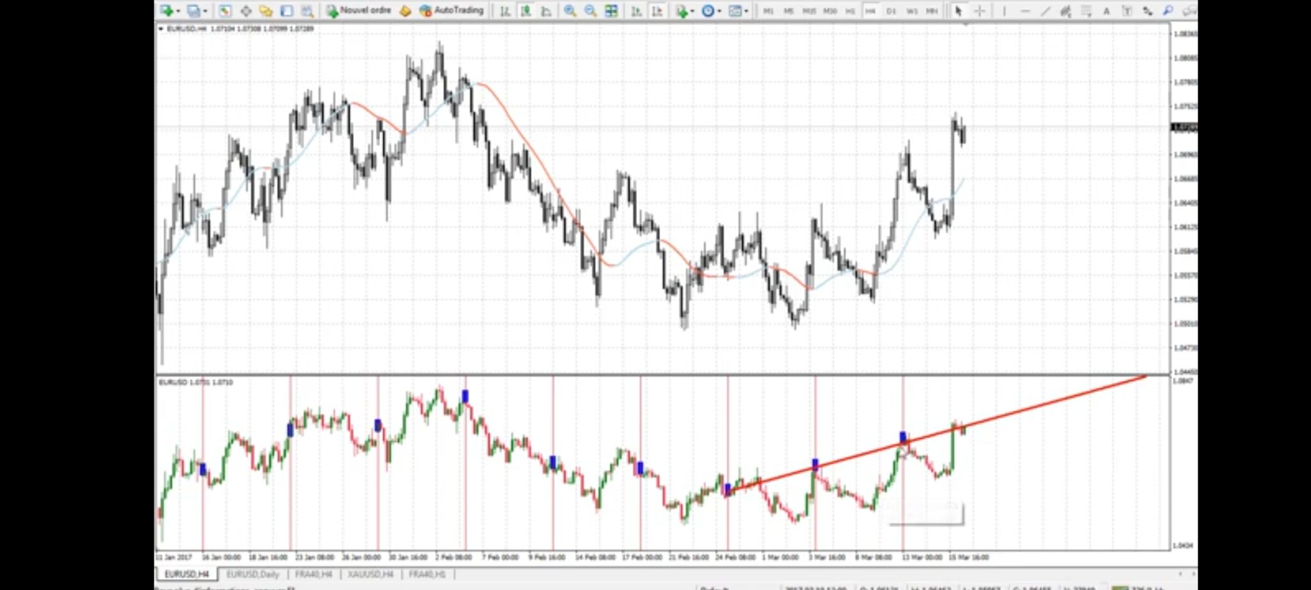Show the Navigator panel
The height and width of the screenshot is (590, 1311).
tap(266, 11)
